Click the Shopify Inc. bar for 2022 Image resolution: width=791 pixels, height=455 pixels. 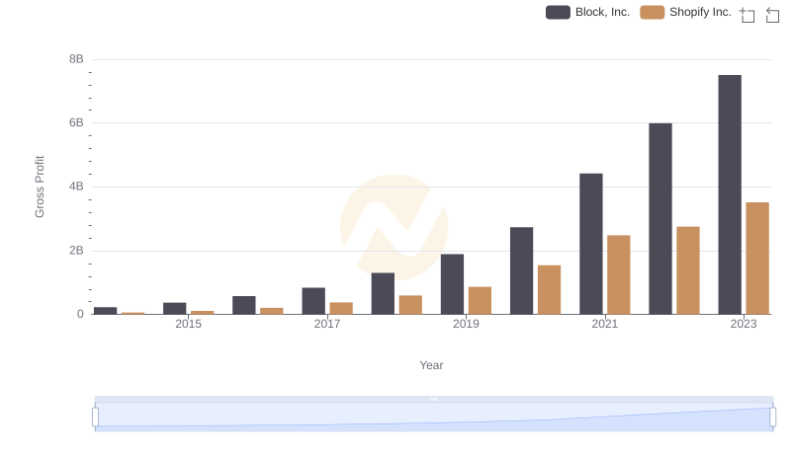pyautogui.click(x=688, y=270)
